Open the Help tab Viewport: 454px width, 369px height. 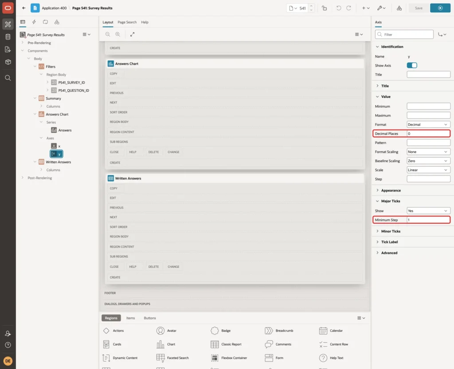145,22
